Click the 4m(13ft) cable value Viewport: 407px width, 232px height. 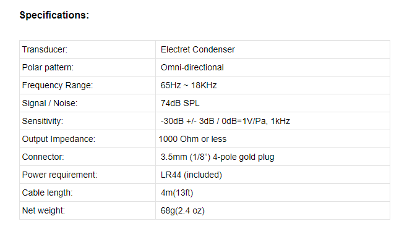(177, 193)
